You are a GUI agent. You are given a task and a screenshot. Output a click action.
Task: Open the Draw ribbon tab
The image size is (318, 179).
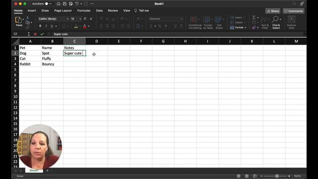pyautogui.click(x=45, y=10)
